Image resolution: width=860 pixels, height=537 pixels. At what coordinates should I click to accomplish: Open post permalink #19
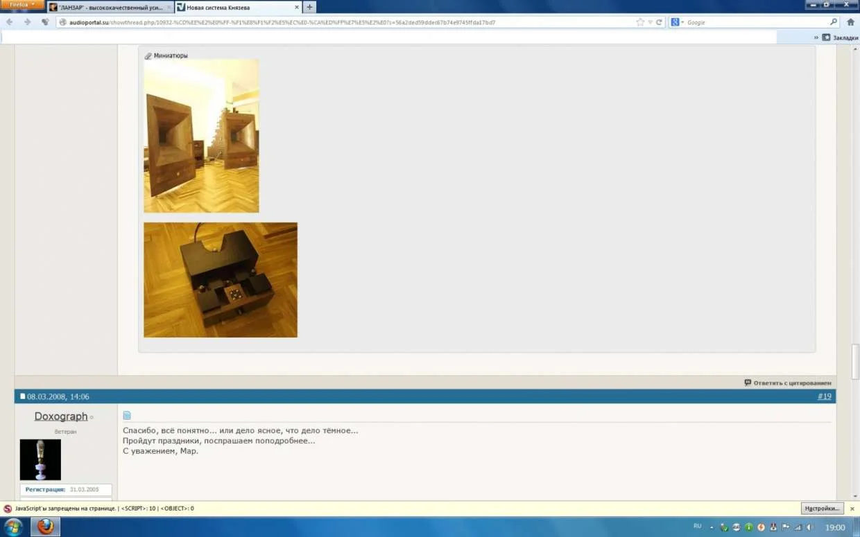pos(824,396)
